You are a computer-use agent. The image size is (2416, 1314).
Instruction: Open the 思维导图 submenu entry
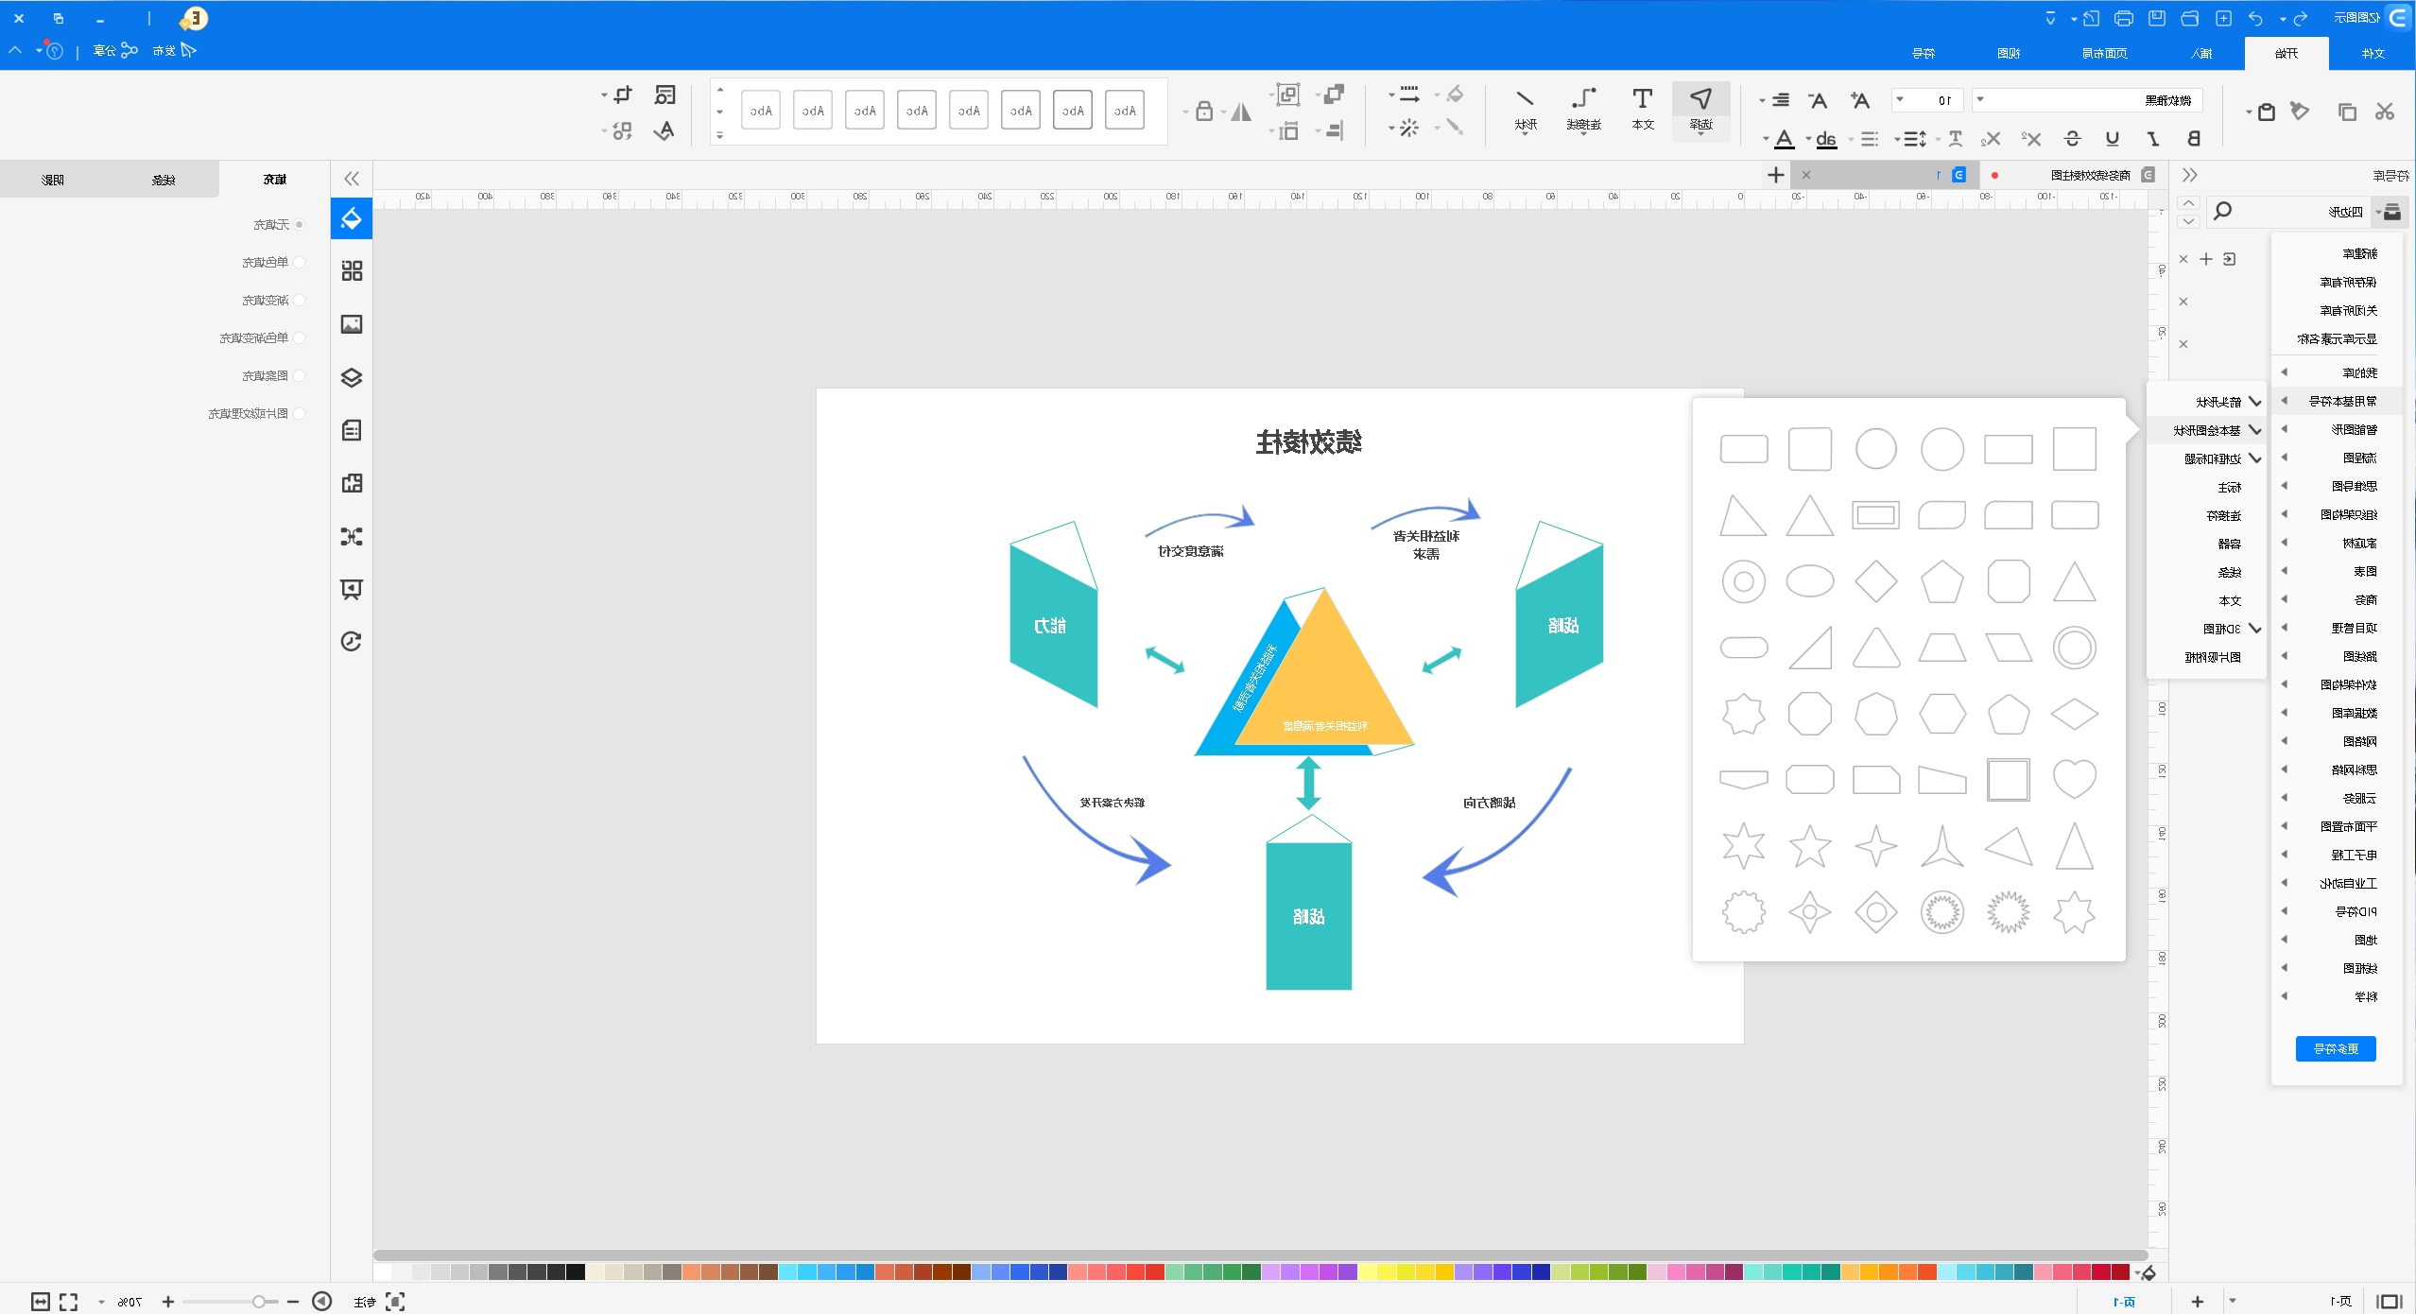(2337, 487)
